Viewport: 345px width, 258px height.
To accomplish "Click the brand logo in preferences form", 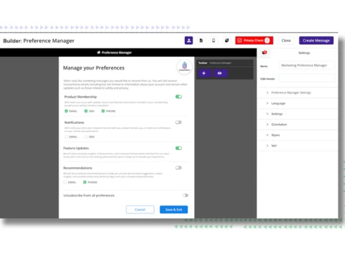I will [x=184, y=67].
